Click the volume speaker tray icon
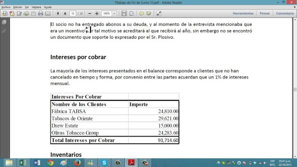 265,163
